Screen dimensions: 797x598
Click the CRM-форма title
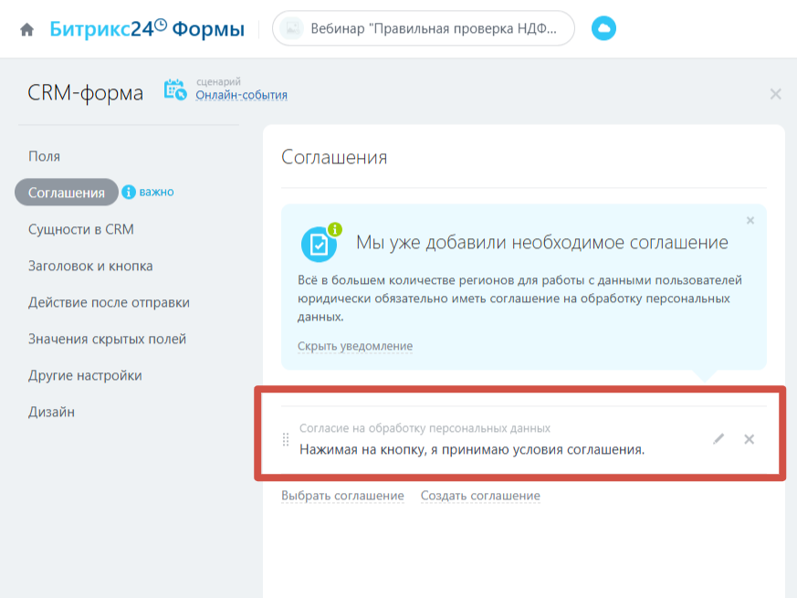tap(86, 93)
